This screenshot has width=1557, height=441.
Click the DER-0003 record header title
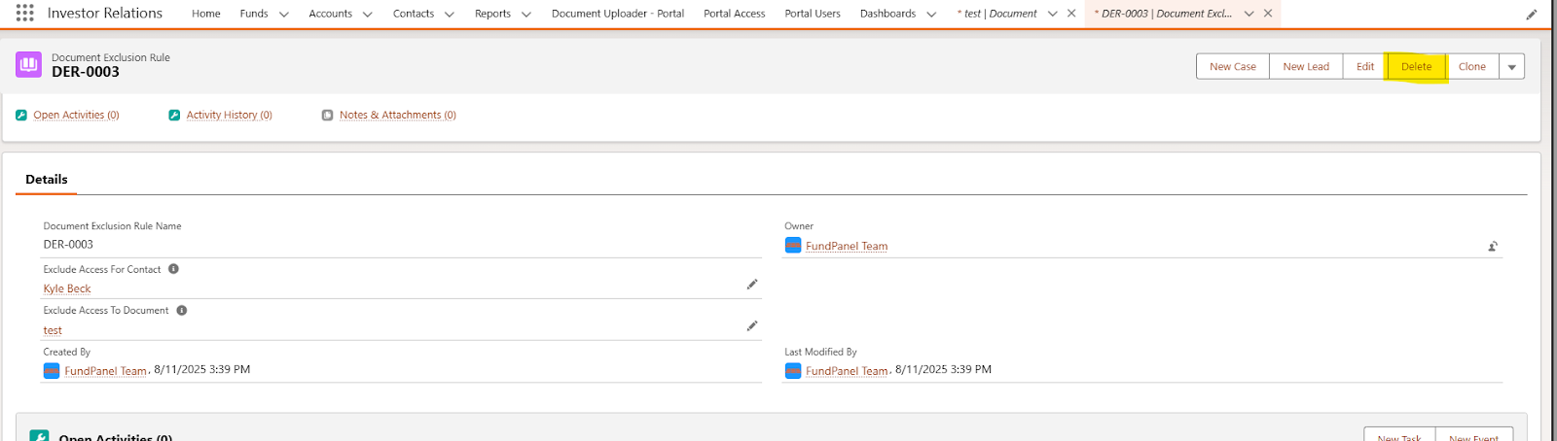tap(86, 72)
